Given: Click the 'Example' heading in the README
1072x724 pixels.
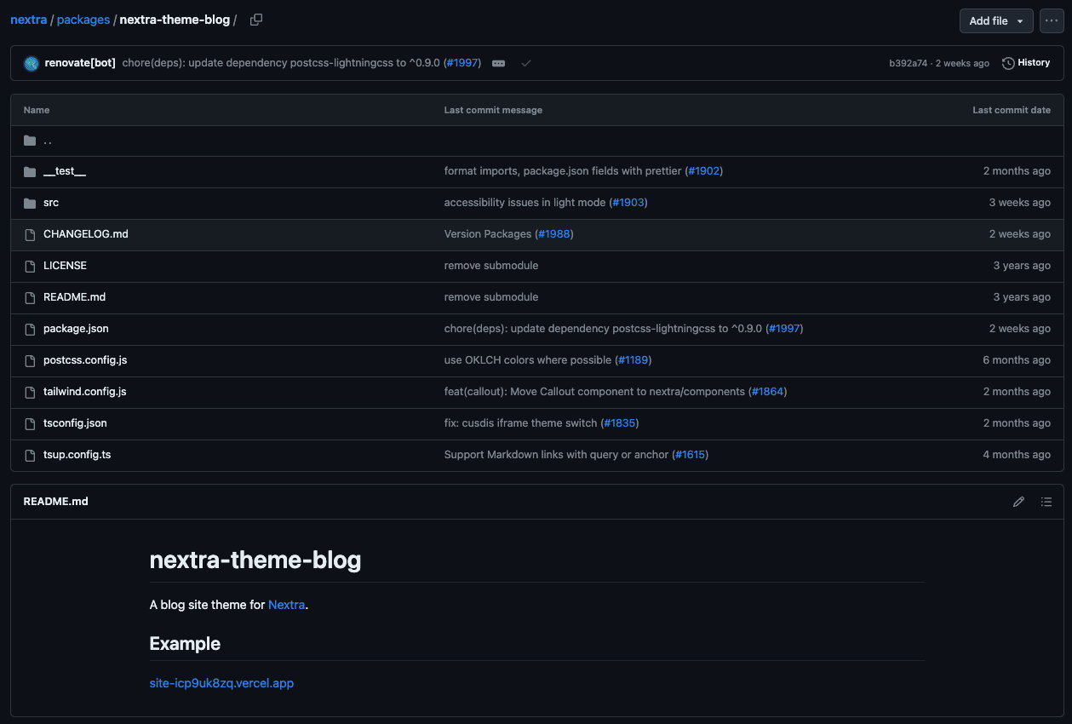Looking at the screenshot, I should 185,644.
